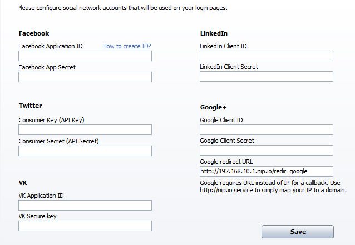Focus the Facebook App Secret field
Viewport: 355px width, 245px height.
pos(85,77)
